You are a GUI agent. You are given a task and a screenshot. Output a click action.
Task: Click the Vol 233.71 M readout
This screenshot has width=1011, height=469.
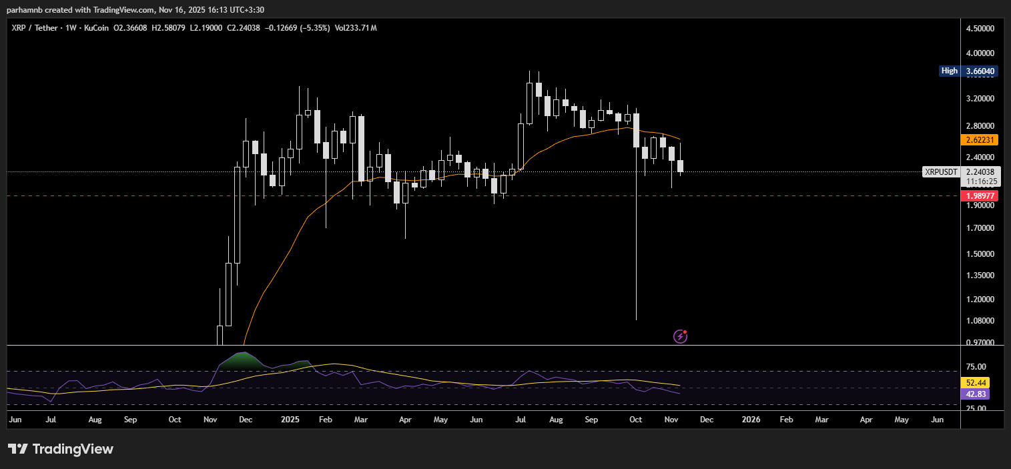[x=356, y=28]
